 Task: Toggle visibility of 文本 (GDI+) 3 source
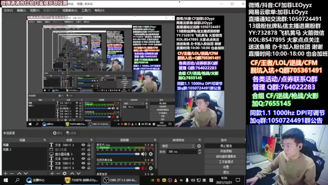point(83,145)
